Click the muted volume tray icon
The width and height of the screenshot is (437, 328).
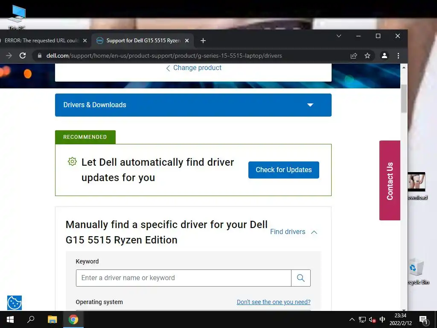click(372, 319)
